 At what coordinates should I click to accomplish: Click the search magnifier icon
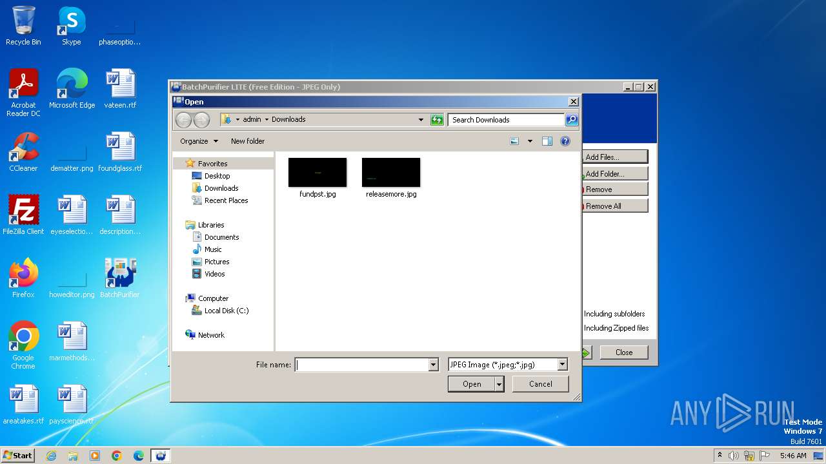pos(572,119)
